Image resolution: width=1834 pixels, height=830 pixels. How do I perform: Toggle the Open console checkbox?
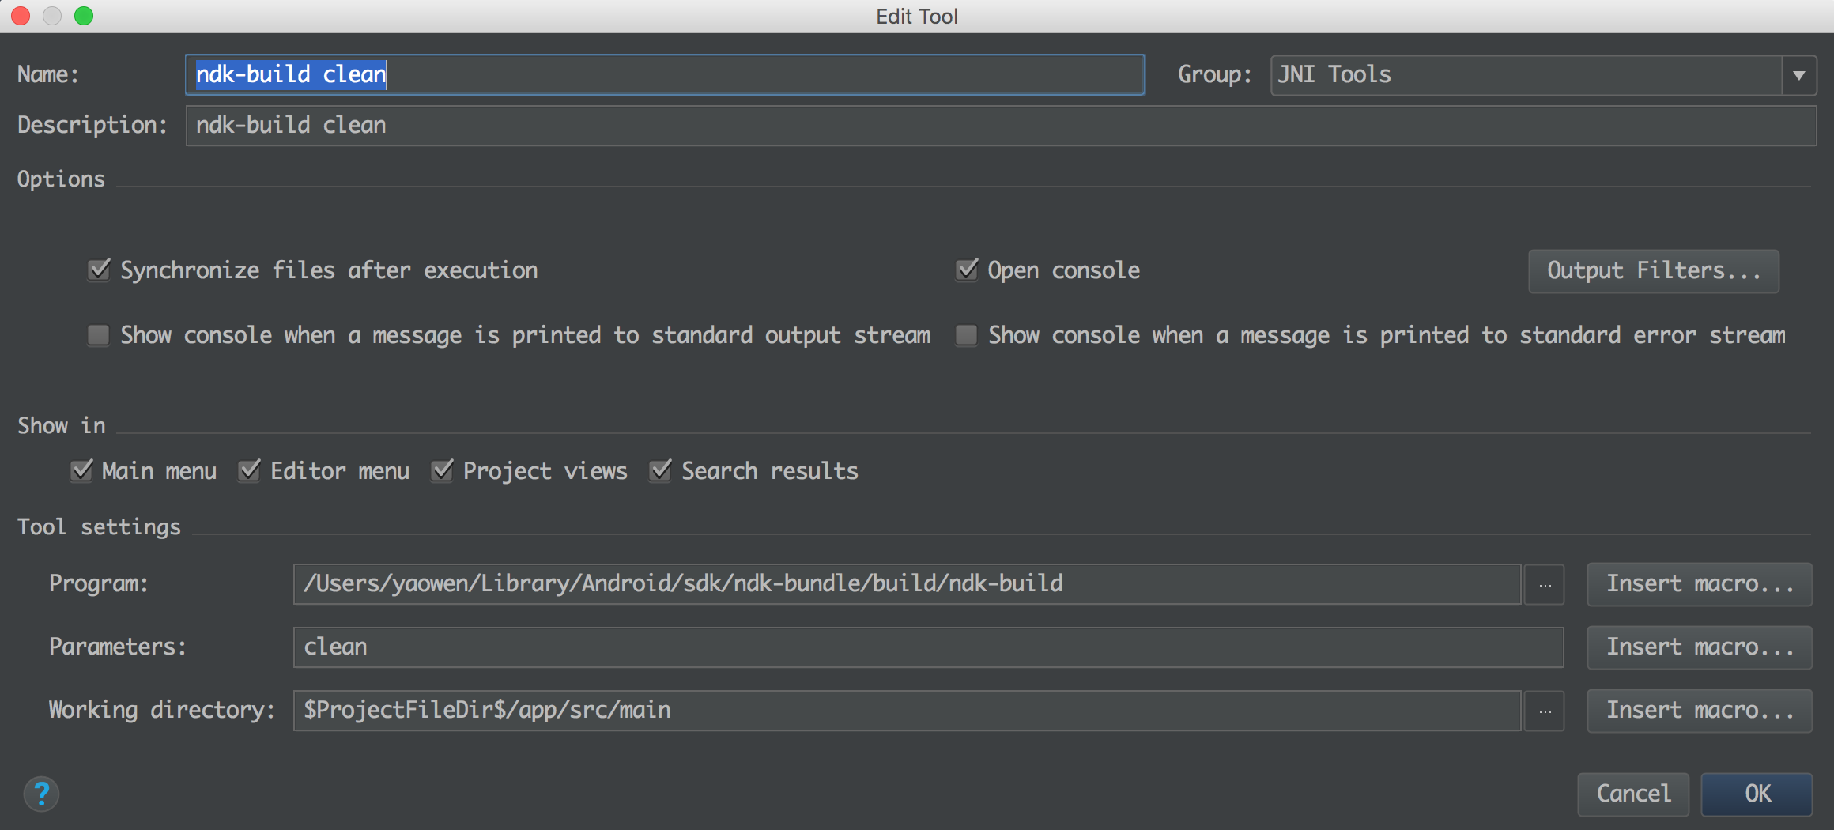(967, 270)
